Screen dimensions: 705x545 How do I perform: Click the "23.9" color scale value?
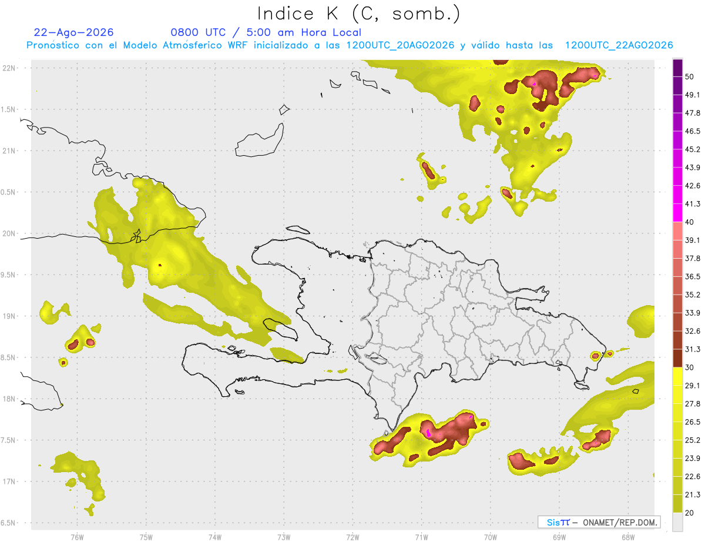pos(693,459)
